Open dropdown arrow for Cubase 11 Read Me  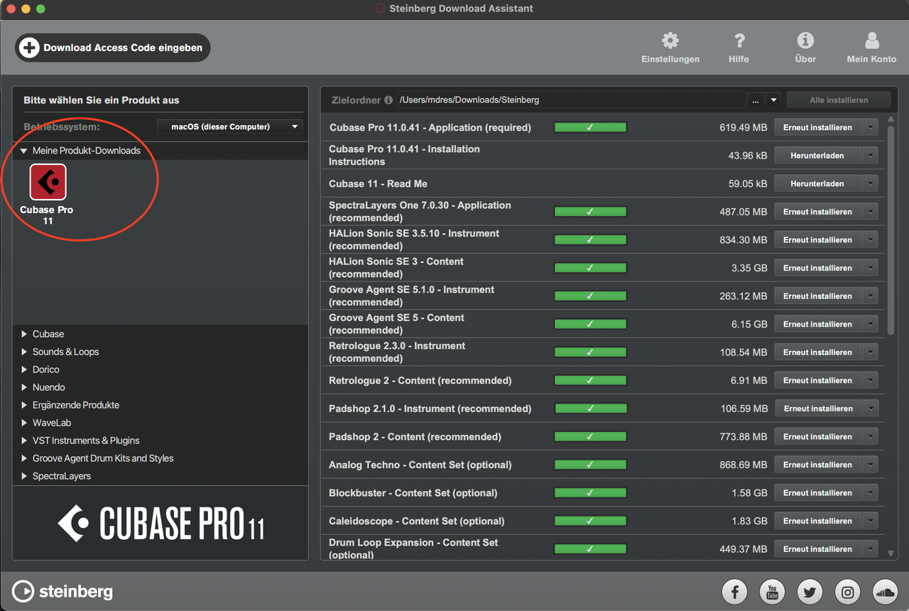pyautogui.click(x=871, y=183)
